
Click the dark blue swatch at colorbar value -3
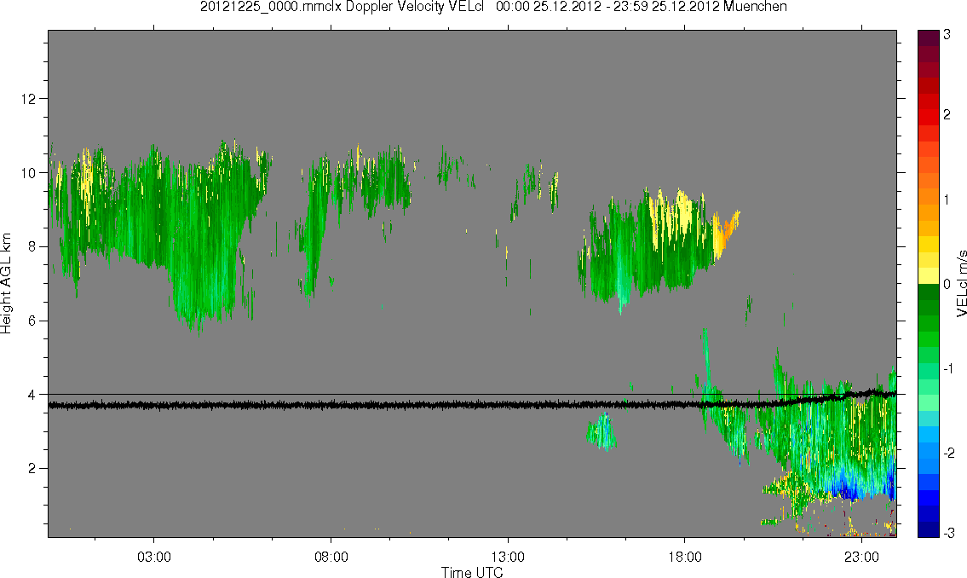click(928, 530)
